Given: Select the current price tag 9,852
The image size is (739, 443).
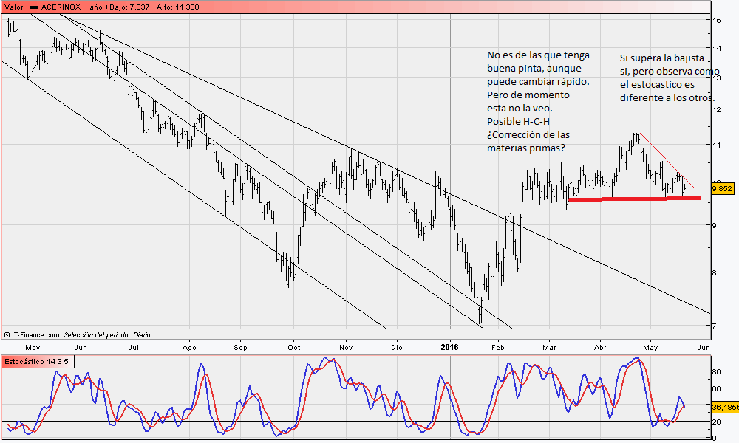Looking at the screenshot, I should [x=722, y=189].
